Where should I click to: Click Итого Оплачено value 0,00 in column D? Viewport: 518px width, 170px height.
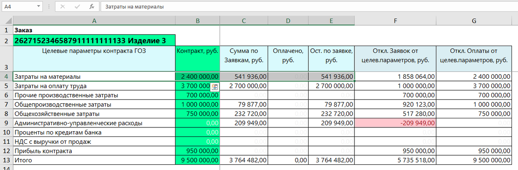tap(288, 160)
